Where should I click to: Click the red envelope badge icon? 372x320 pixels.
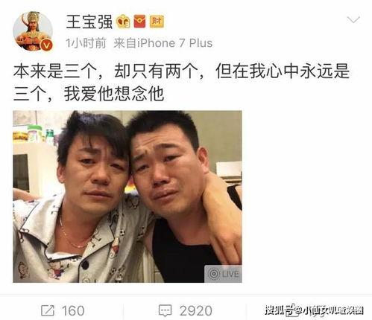pyautogui.click(x=139, y=22)
